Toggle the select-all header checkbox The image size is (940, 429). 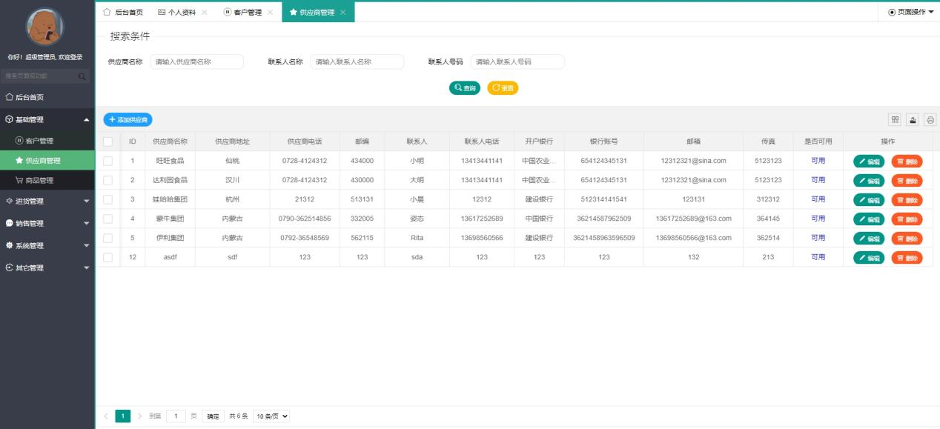pyautogui.click(x=108, y=142)
